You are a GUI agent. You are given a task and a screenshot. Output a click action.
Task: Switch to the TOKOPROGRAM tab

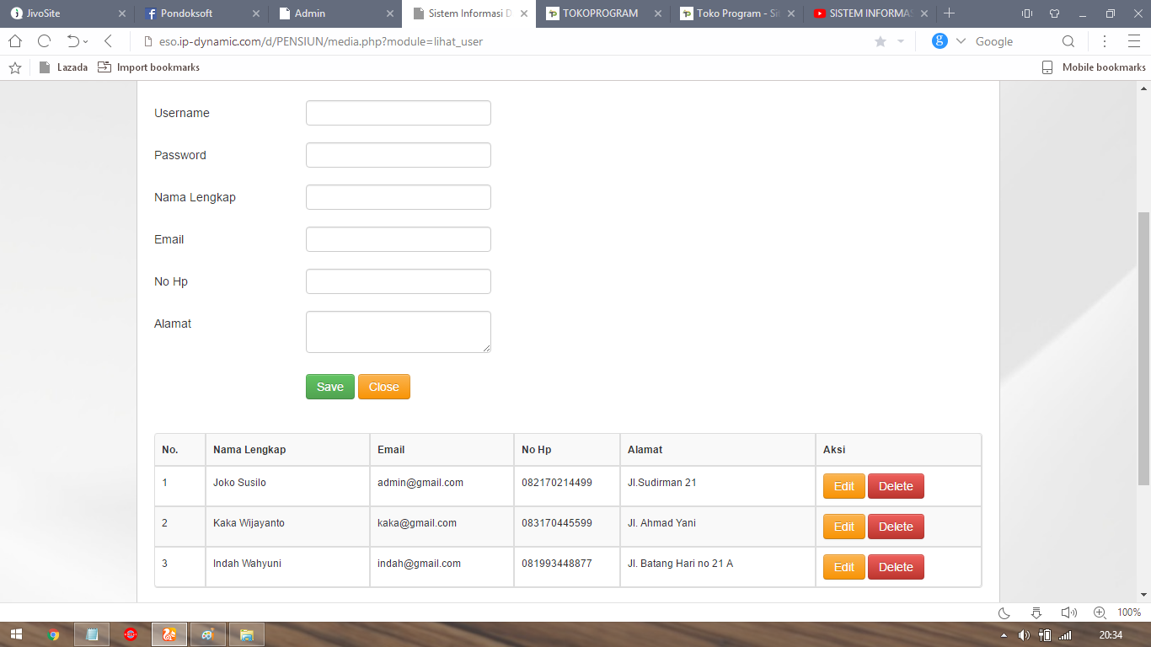coord(602,13)
